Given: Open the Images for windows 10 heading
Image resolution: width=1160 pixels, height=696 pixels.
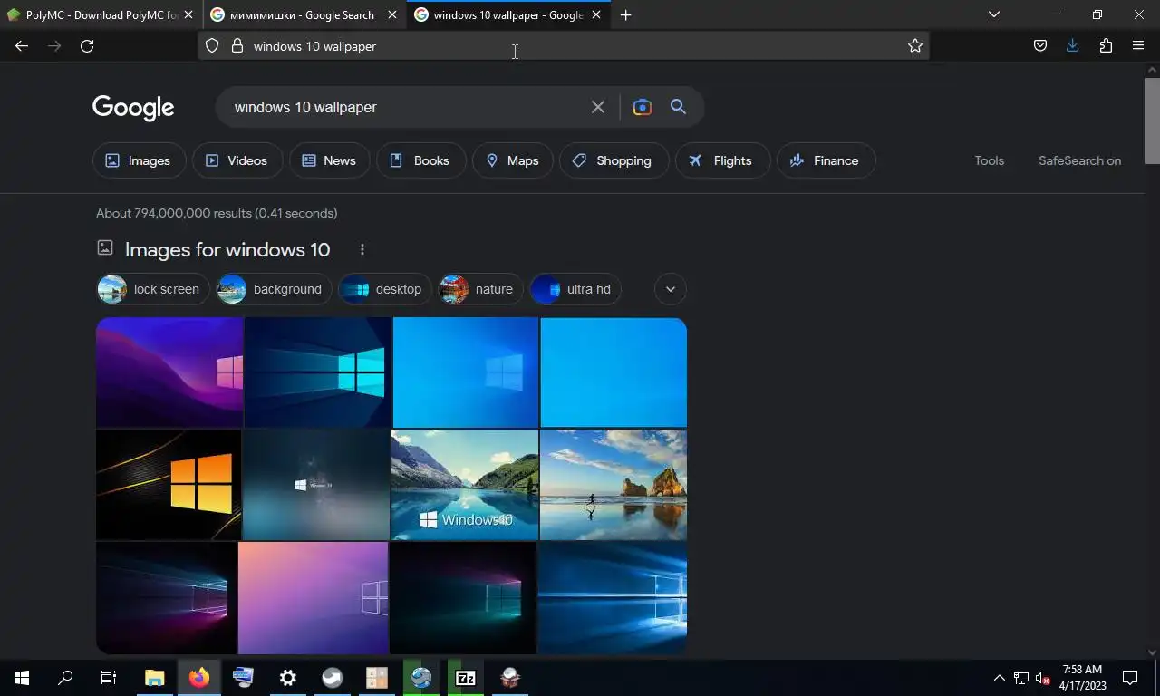Looking at the screenshot, I should coord(227,249).
